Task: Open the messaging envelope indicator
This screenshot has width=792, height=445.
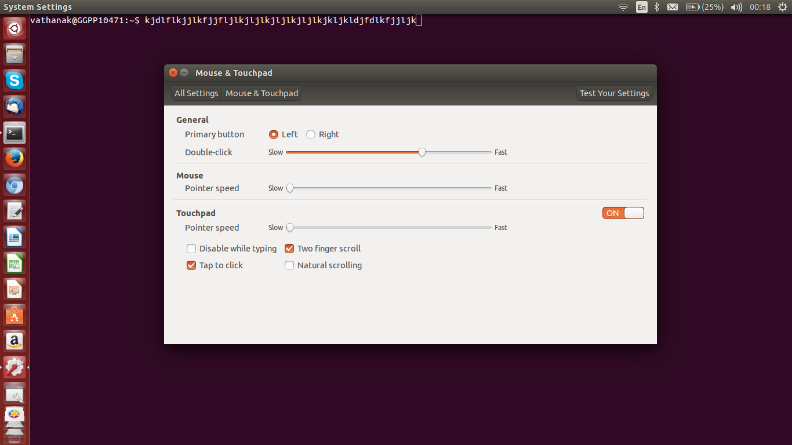Action: 673,7
